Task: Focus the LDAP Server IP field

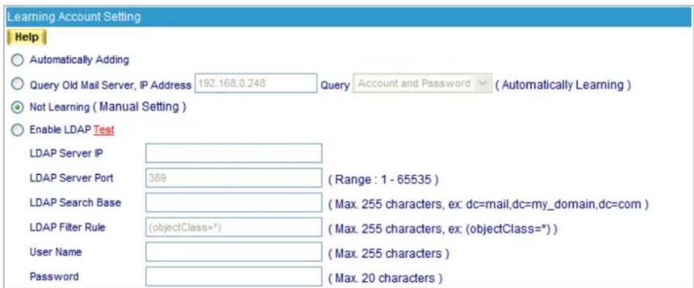Action: [234, 153]
